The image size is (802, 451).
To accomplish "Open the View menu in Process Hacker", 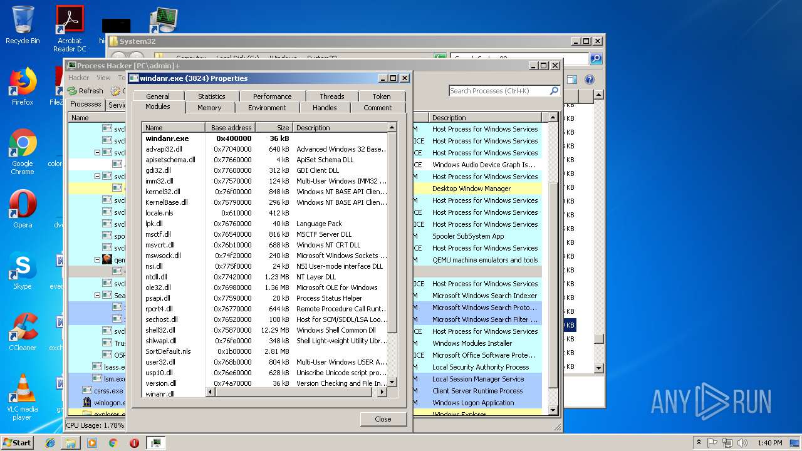I will pos(103,78).
